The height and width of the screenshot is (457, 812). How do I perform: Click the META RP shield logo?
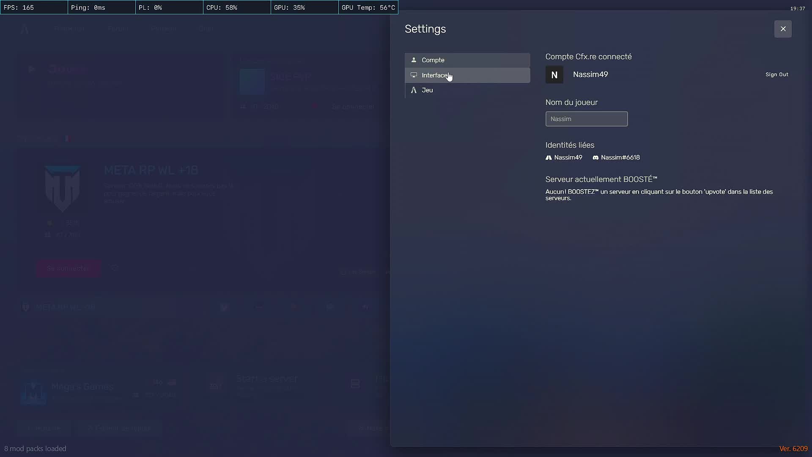coord(62,188)
